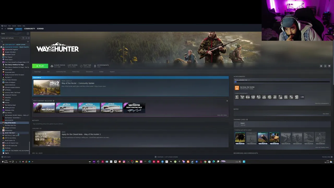Open featured Community Update news thumbnail
This screenshot has width=334, height=188.
click(x=47, y=87)
